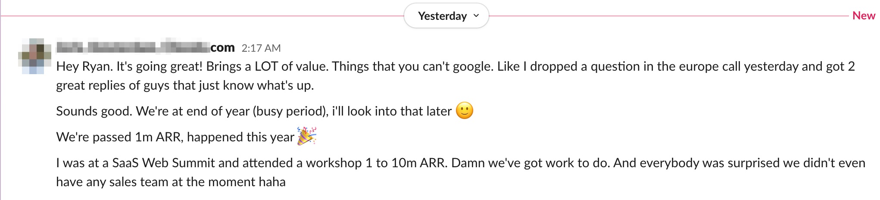Click the divider line left of Yesterday
This screenshot has height=200, width=880.
coord(203,16)
